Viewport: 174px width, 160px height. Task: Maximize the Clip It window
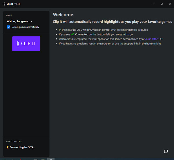point(162,4)
